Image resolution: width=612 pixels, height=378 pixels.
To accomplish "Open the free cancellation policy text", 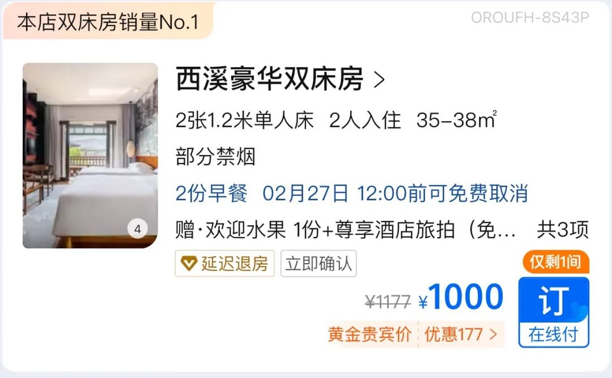I will (x=395, y=194).
